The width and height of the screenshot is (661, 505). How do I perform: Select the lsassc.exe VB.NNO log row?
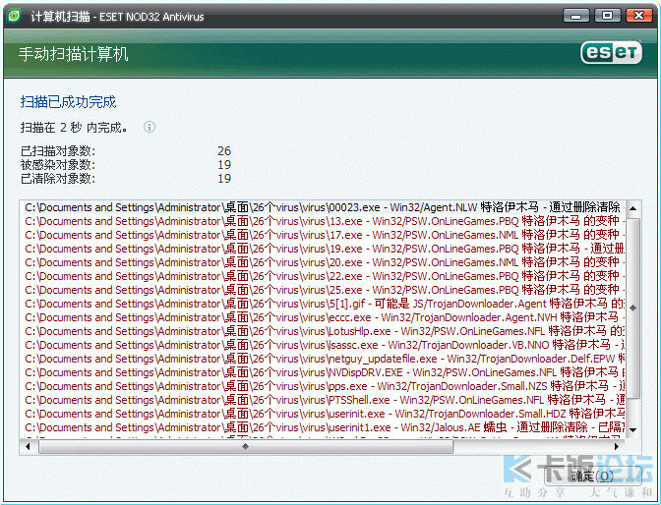pyautogui.click(x=324, y=345)
